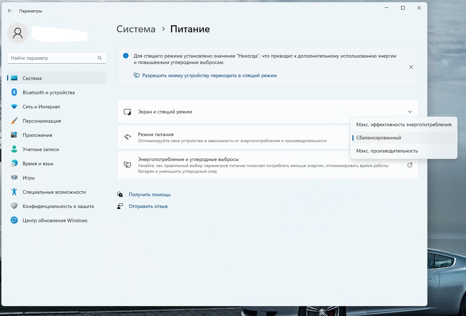Click the Экран и спящий режим screen icon
This screenshot has height=316, width=466.
[x=127, y=112]
